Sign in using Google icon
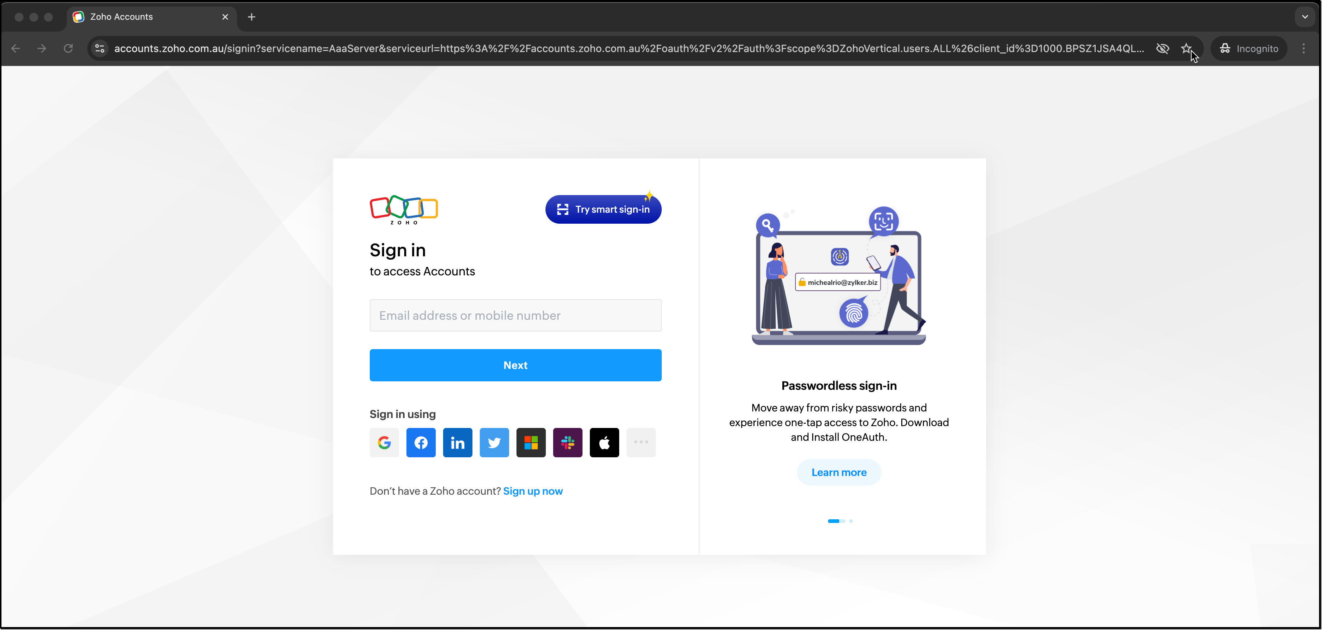The width and height of the screenshot is (1322, 630). point(384,442)
